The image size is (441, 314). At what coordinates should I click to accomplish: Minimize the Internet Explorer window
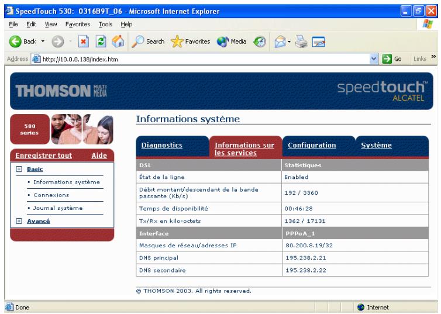coord(406,11)
